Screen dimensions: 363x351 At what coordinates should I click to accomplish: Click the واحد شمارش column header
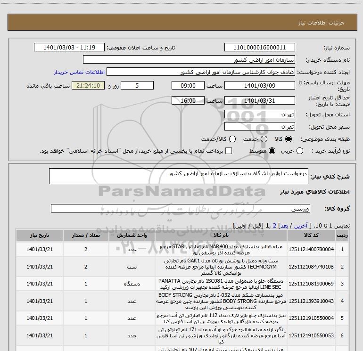pyautogui.click(x=132, y=235)
